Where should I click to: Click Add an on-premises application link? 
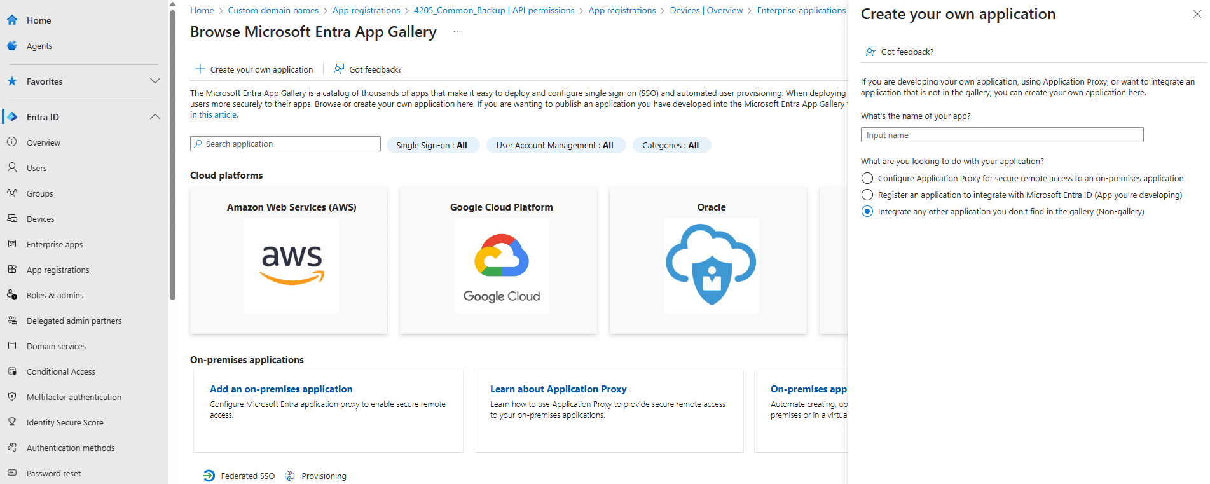[281, 389]
